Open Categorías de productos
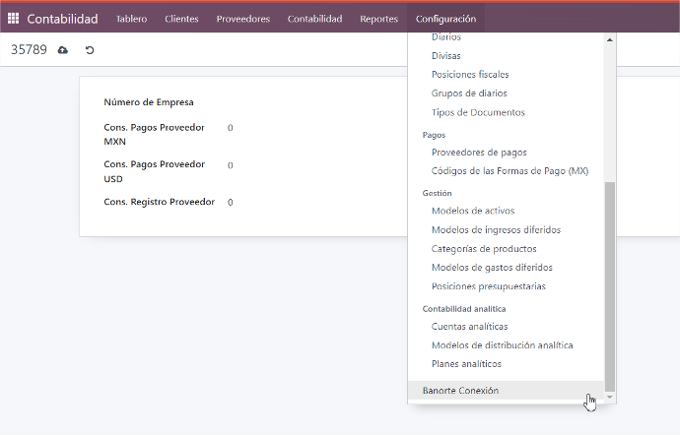 (x=484, y=249)
